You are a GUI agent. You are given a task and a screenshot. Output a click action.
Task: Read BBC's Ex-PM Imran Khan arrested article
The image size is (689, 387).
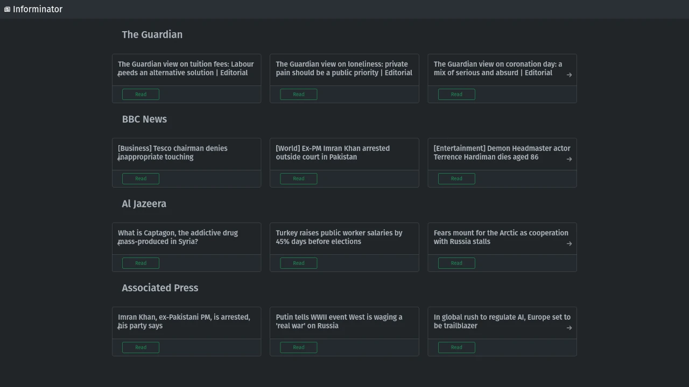pyautogui.click(x=299, y=178)
